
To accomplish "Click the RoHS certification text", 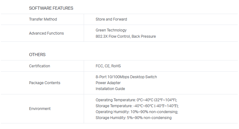I will tap(116, 66).
